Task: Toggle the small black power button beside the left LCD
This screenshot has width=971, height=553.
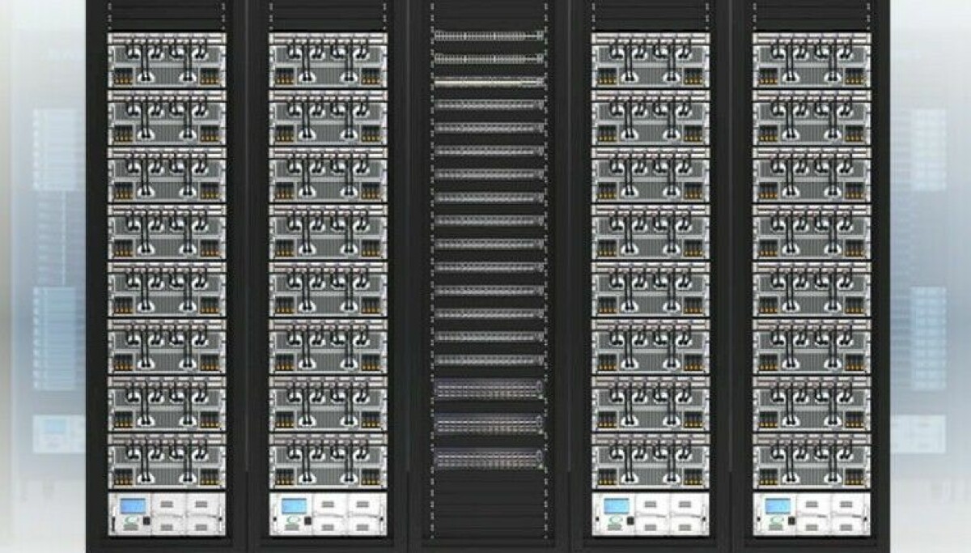Action: pyautogui.click(x=146, y=520)
